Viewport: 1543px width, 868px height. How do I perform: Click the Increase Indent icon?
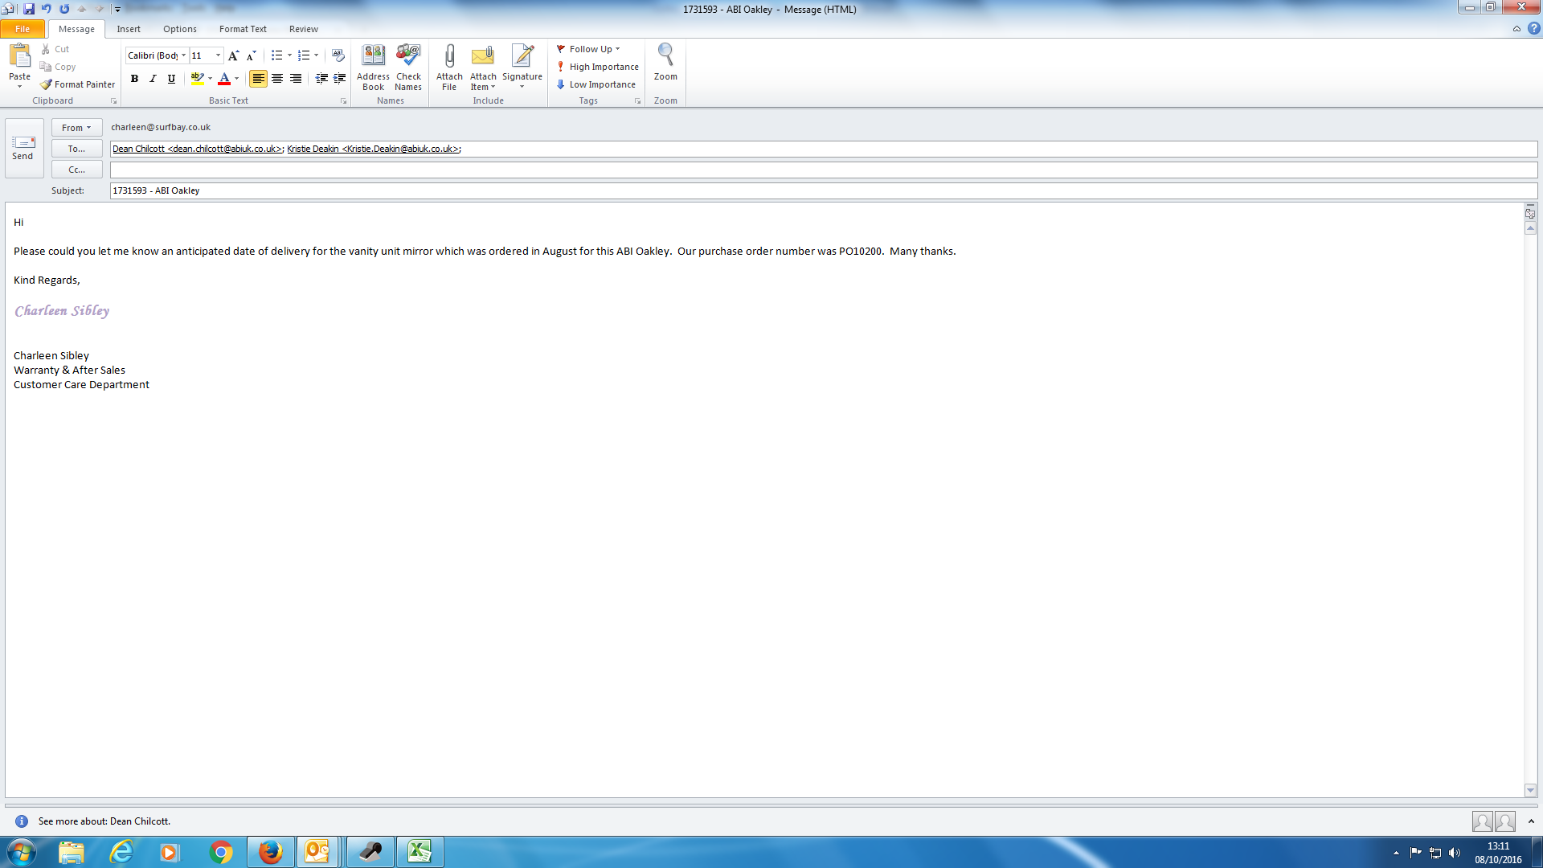(340, 79)
